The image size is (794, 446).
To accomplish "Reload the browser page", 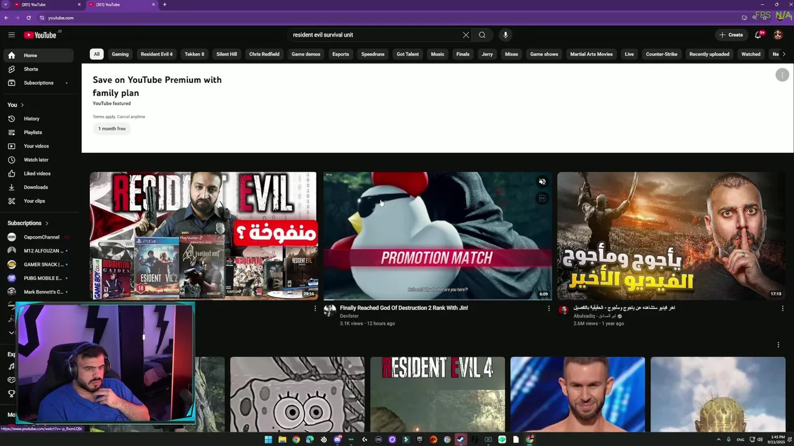I will coord(29,17).
